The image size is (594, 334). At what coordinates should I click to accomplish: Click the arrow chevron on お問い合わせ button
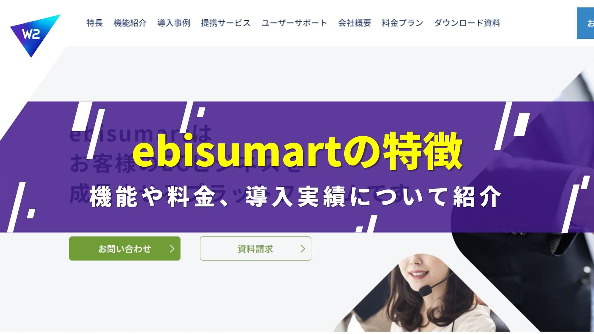coord(172,248)
